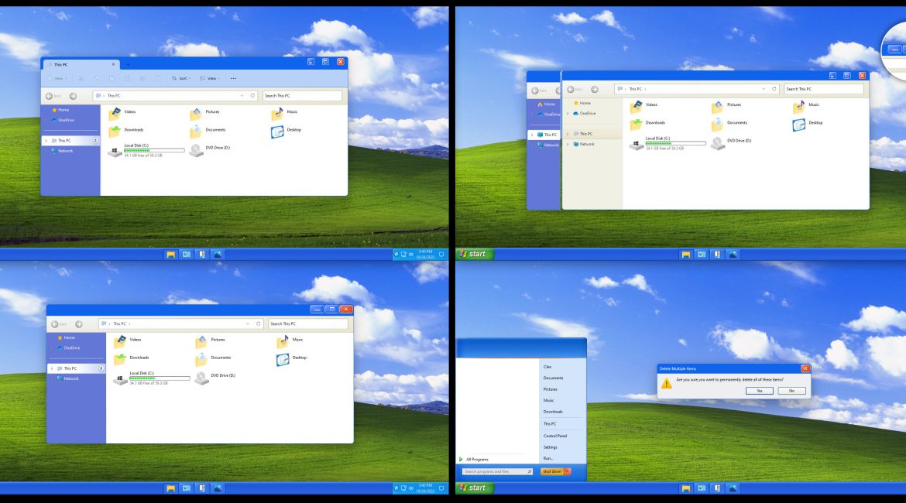The height and width of the screenshot is (503, 906).
Task: Click Rename icon in top-left Explorer toolbar
Action: click(x=127, y=78)
